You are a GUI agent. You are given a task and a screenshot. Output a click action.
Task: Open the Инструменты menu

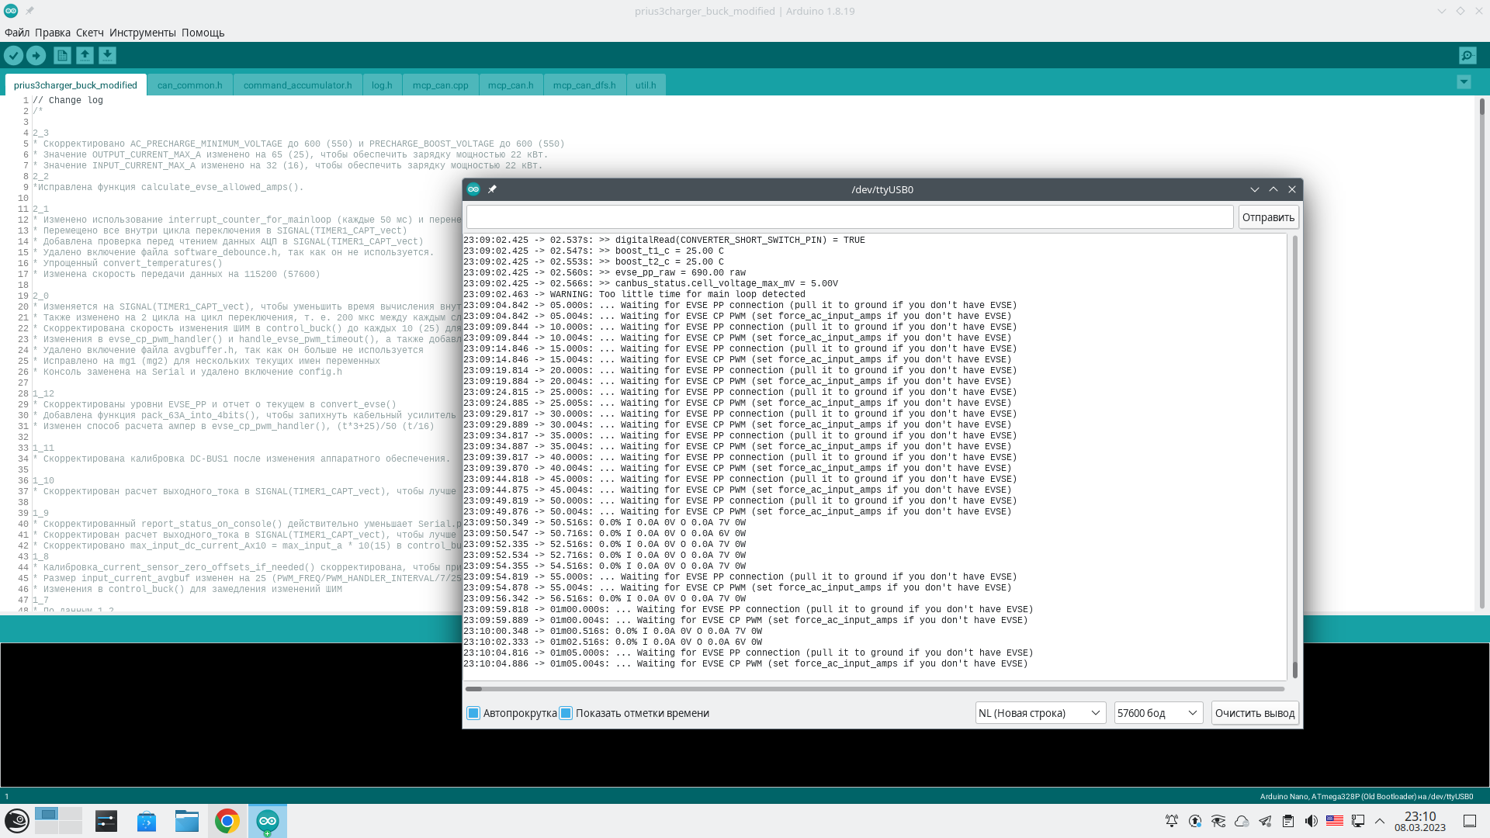pyautogui.click(x=142, y=33)
